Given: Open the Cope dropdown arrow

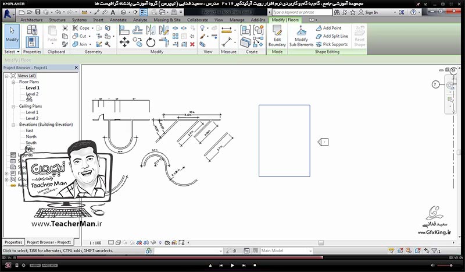Looking at the screenshot, I should point(92,28).
